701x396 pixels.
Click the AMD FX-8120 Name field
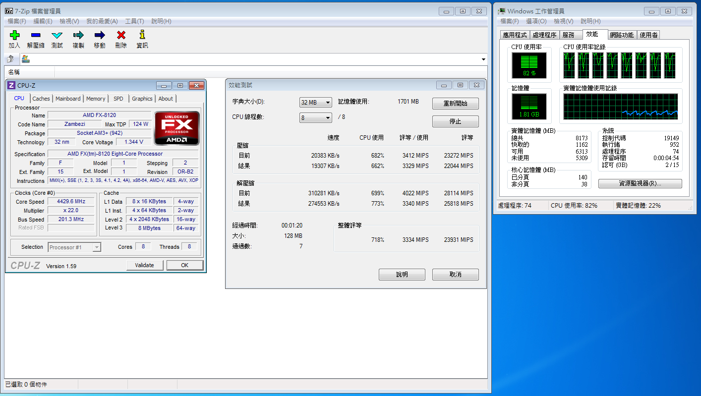(x=99, y=115)
